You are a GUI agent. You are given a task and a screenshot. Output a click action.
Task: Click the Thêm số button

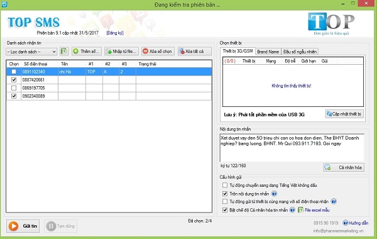pyautogui.click(x=87, y=52)
